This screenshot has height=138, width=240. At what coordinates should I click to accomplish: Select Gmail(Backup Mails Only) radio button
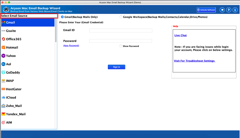click(x=62, y=17)
